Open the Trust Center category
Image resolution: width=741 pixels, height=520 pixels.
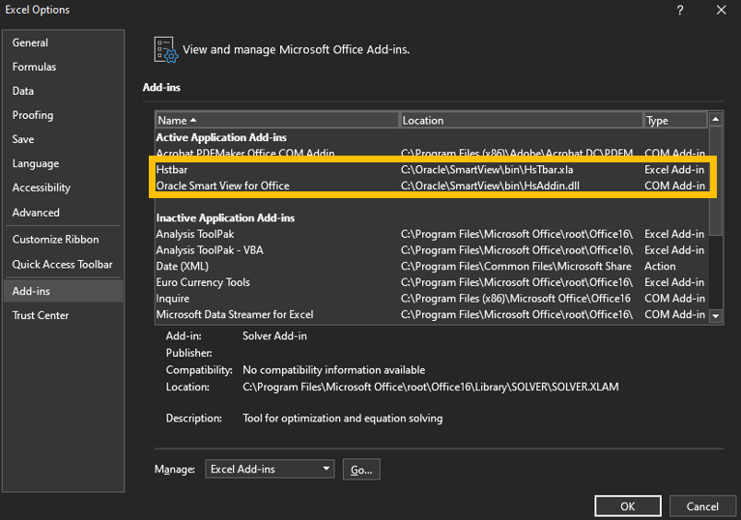41,315
